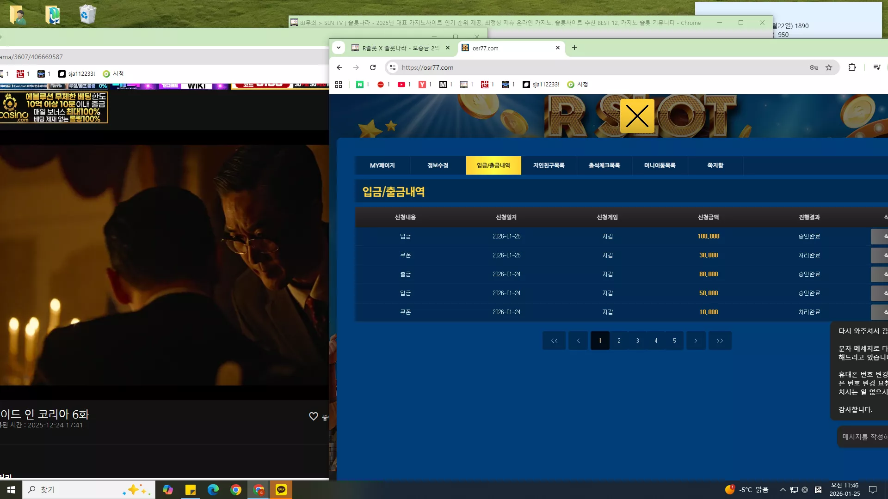Screen dimensions: 888x499
Task: Go to next page with > button
Action: (x=696, y=341)
